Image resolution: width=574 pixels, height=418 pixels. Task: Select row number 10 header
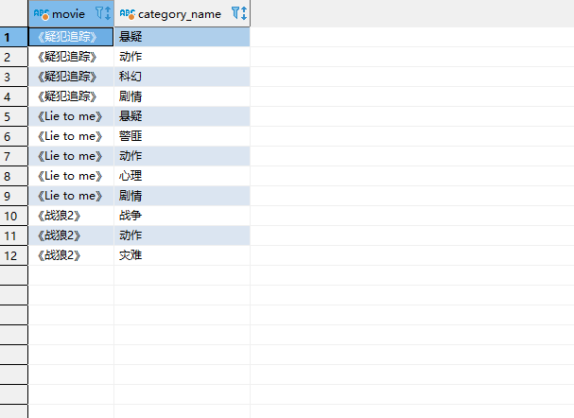tap(14, 216)
